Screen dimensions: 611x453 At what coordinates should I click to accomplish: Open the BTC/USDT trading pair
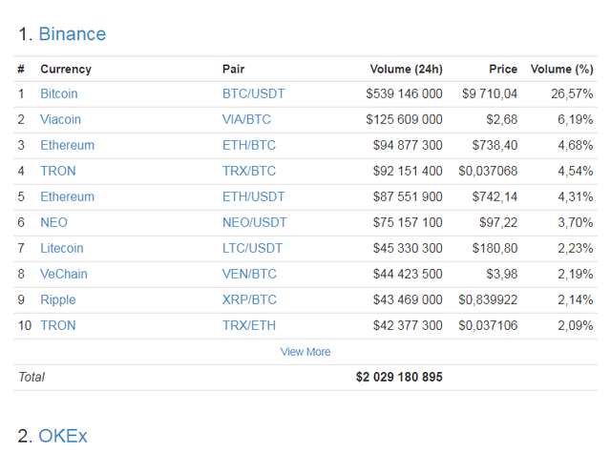(253, 93)
